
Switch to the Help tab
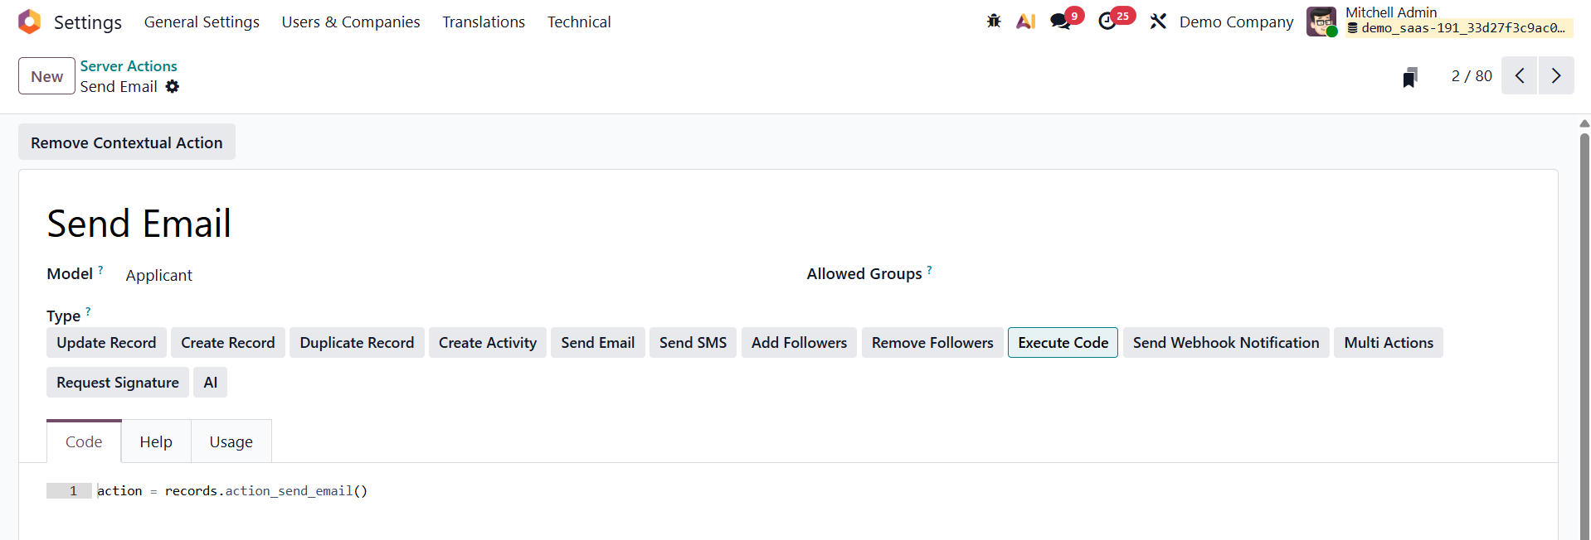pos(156,442)
